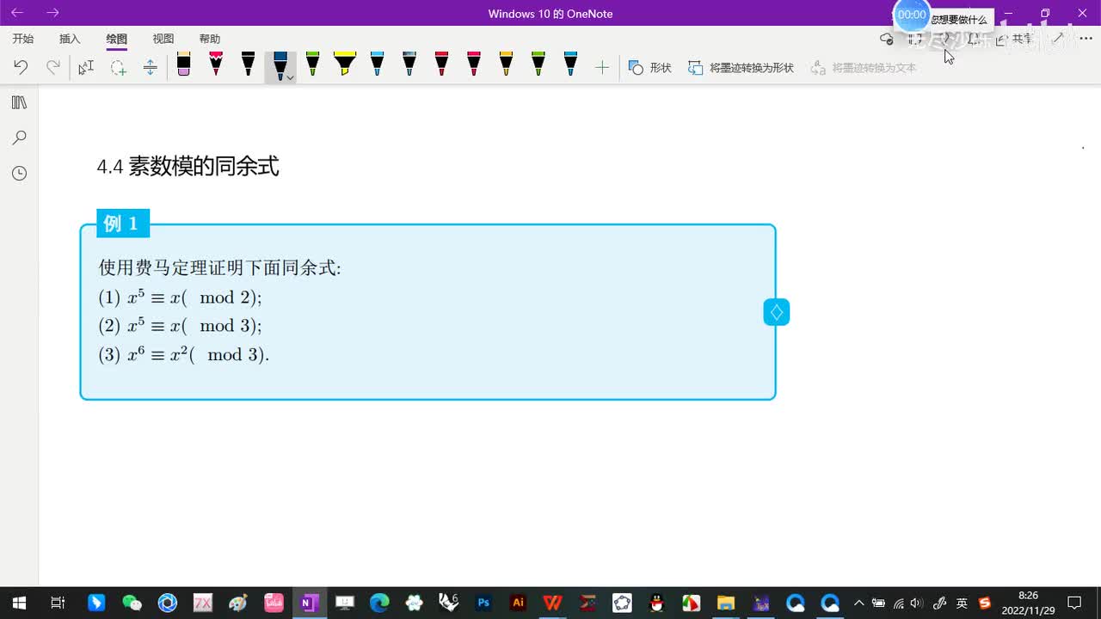Click the 共享 share button
Viewport: 1101px width, 619px height.
coord(1015,39)
